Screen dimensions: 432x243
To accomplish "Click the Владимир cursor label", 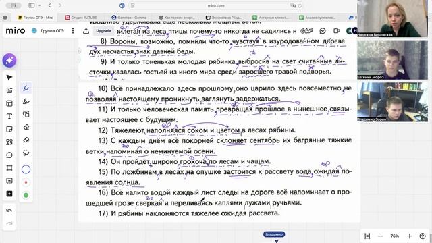I will [x=274, y=234].
